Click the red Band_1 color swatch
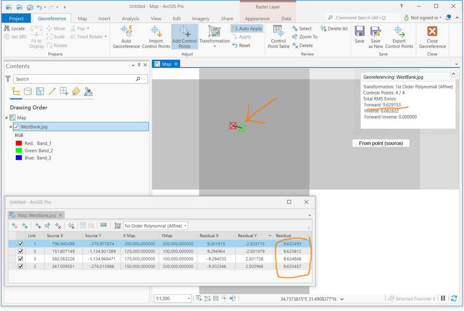Image resolution: width=464 pixels, height=311 pixels. tap(19, 143)
